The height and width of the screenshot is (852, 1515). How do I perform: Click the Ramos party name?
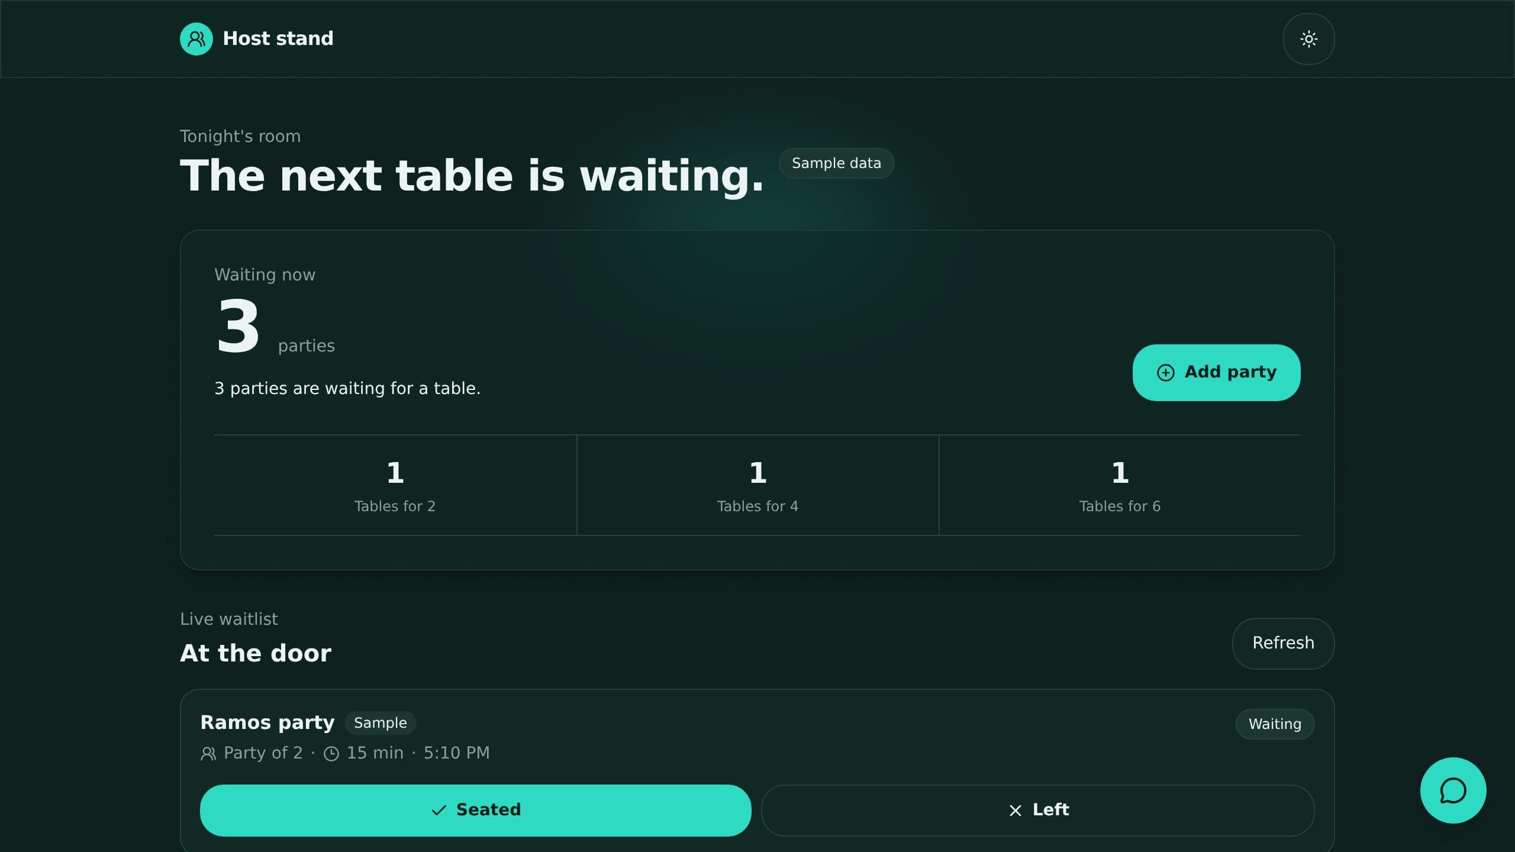coord(267,722)
